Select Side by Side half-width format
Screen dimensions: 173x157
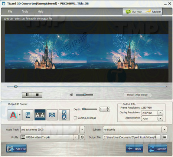tap(28, 115)
